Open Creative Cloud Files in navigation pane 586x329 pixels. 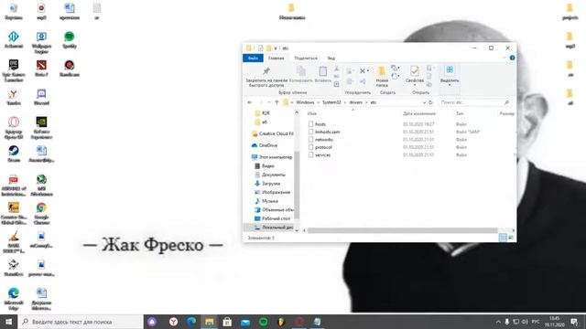coord(273,133)
